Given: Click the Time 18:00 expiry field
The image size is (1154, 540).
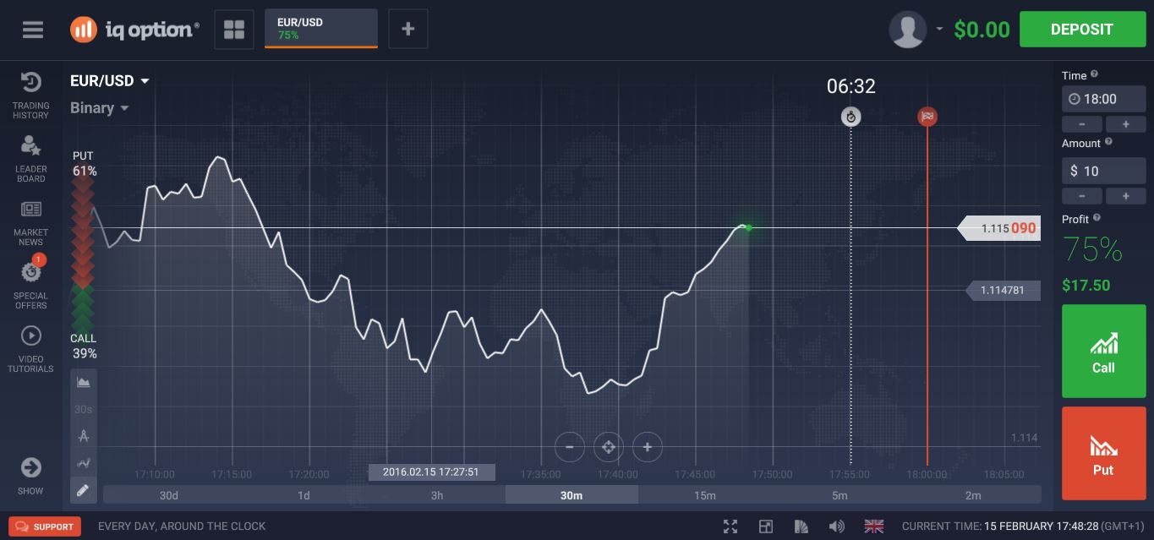Looking at the screenshot, I should coord(1103,99).
